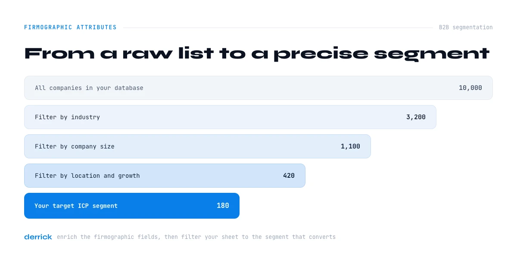Click the footer tagline about enriching firmographic fields
Image resolution: width=517 pixels, height=266 pixels.
click(196, 237)
